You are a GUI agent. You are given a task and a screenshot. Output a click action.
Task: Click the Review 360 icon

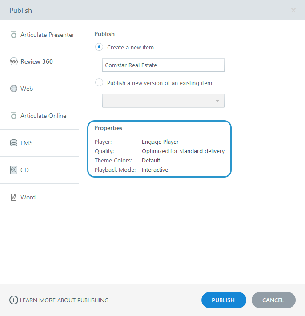(14, 62)
